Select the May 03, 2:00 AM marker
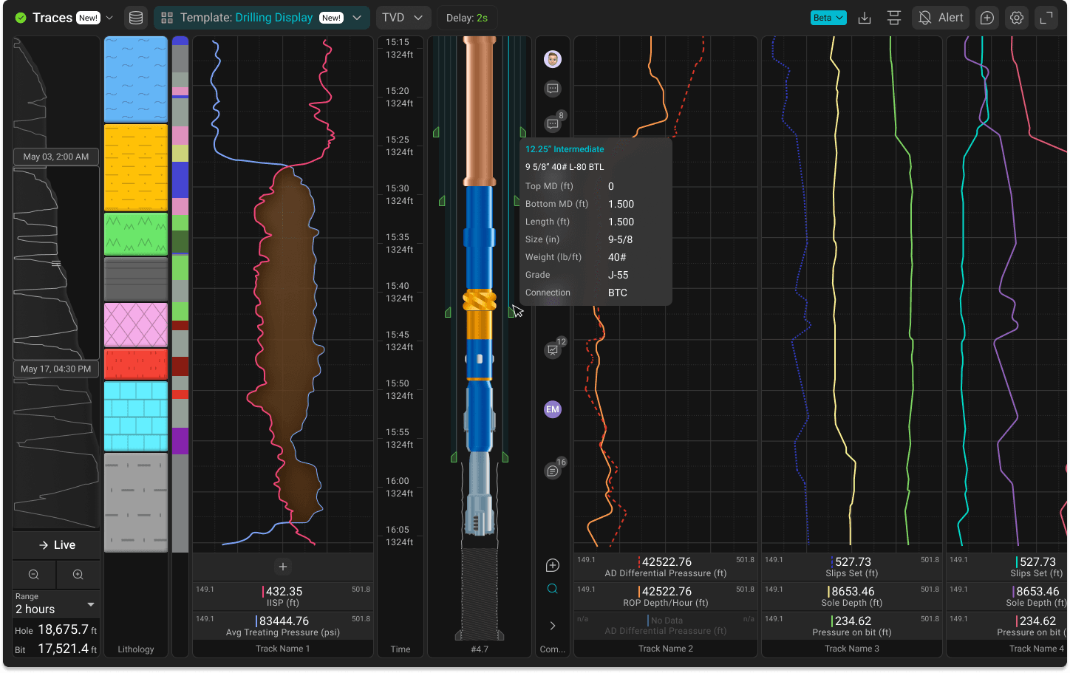1070x673 pixels. click(x=56, y=157)
